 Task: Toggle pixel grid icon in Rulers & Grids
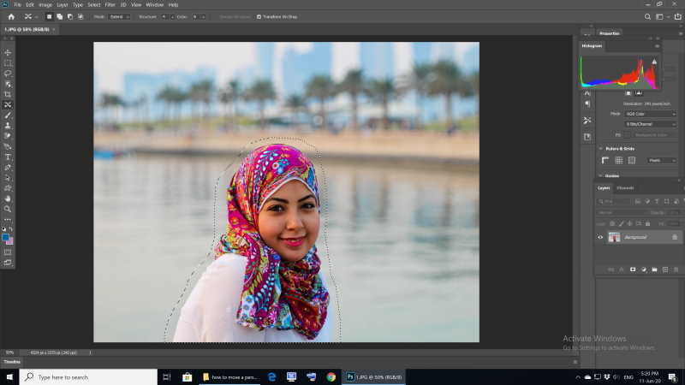coord(632,160)
